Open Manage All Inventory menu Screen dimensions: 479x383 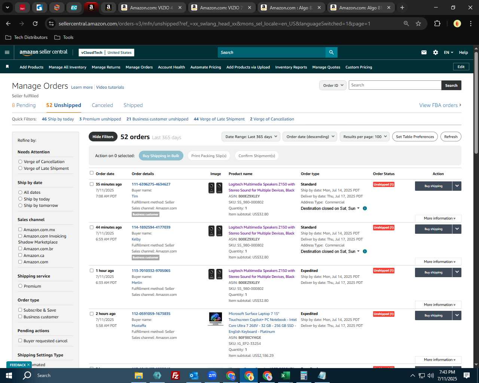click(x=67, y=67)
